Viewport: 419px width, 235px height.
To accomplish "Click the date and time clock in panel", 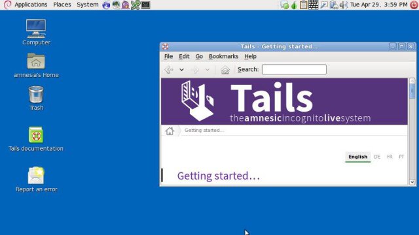I will [378, 5].
